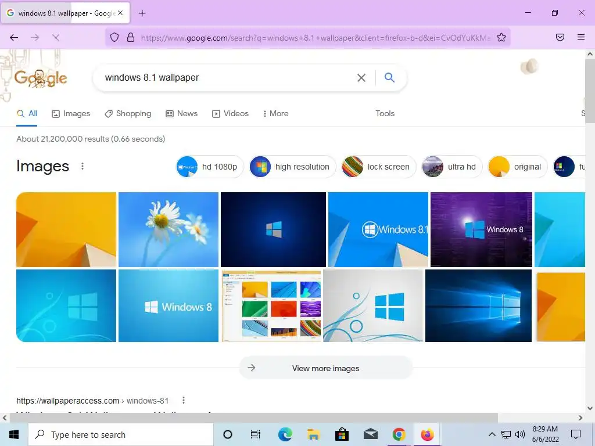Open the tracking protection shield icon
Viewport: 595px width, 446px height.
tap(114, 37)
